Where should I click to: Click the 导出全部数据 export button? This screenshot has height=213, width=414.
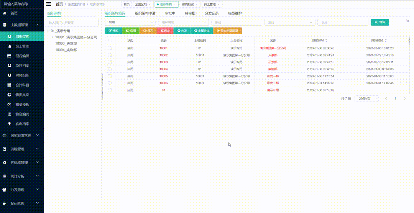pyautogui.click(x=228, y=31)
